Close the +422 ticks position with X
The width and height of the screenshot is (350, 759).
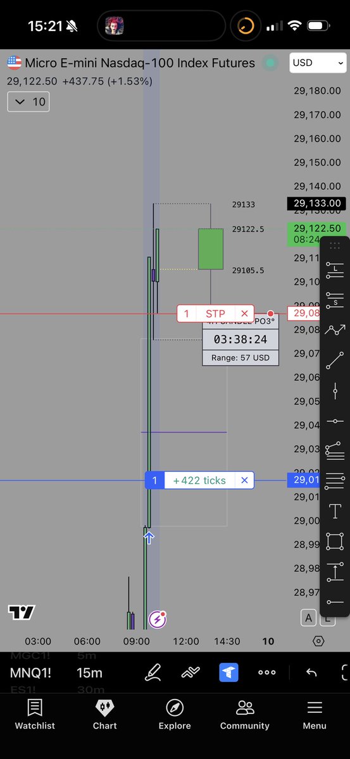pos(245,481)
